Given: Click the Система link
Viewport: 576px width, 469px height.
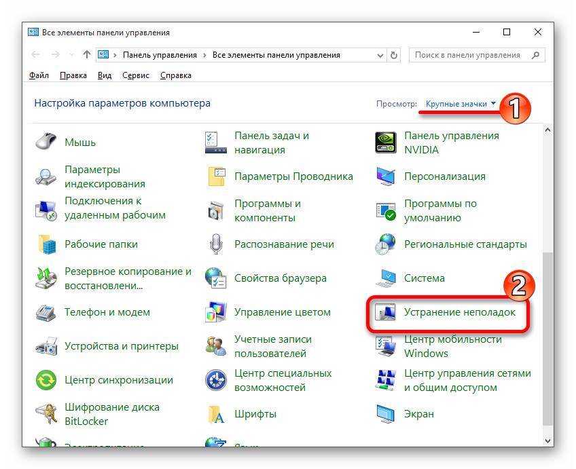Looking at the screenshot, I should pos(425,278).
